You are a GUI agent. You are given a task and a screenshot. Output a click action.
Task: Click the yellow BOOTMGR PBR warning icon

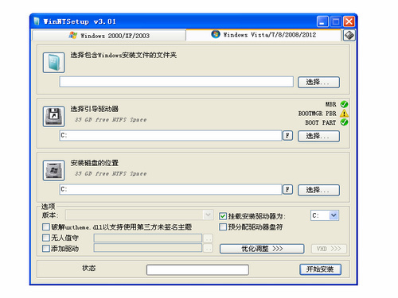(x=344, y=114)
